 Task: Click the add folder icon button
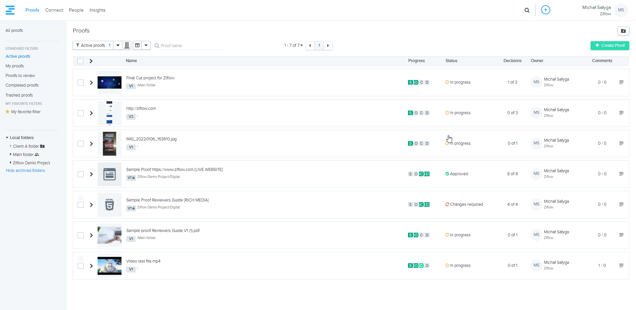click(623, 31)
